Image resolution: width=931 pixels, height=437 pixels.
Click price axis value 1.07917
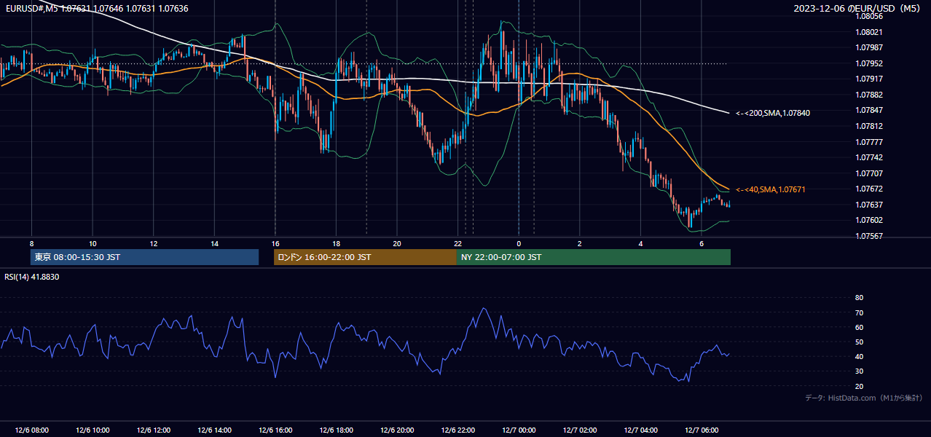click(x=870, y=79)
